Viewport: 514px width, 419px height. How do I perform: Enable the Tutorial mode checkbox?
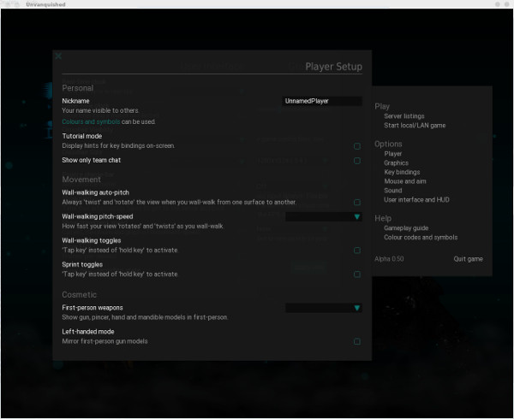pyautogui.click(x=356, y=146)
